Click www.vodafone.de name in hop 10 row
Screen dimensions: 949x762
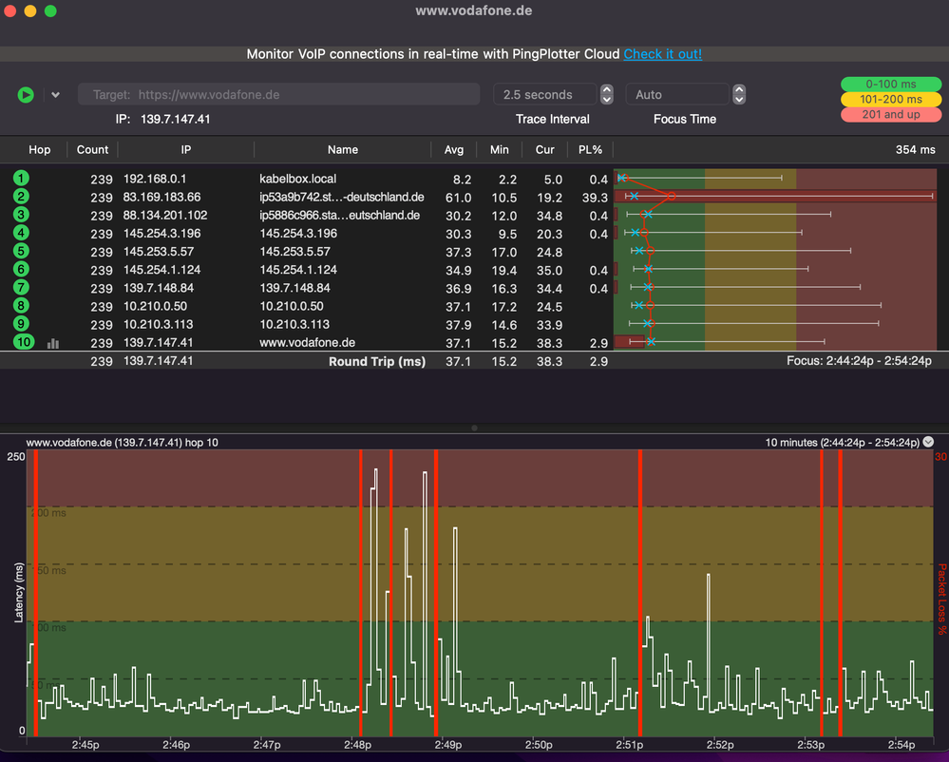pos(307,343)
